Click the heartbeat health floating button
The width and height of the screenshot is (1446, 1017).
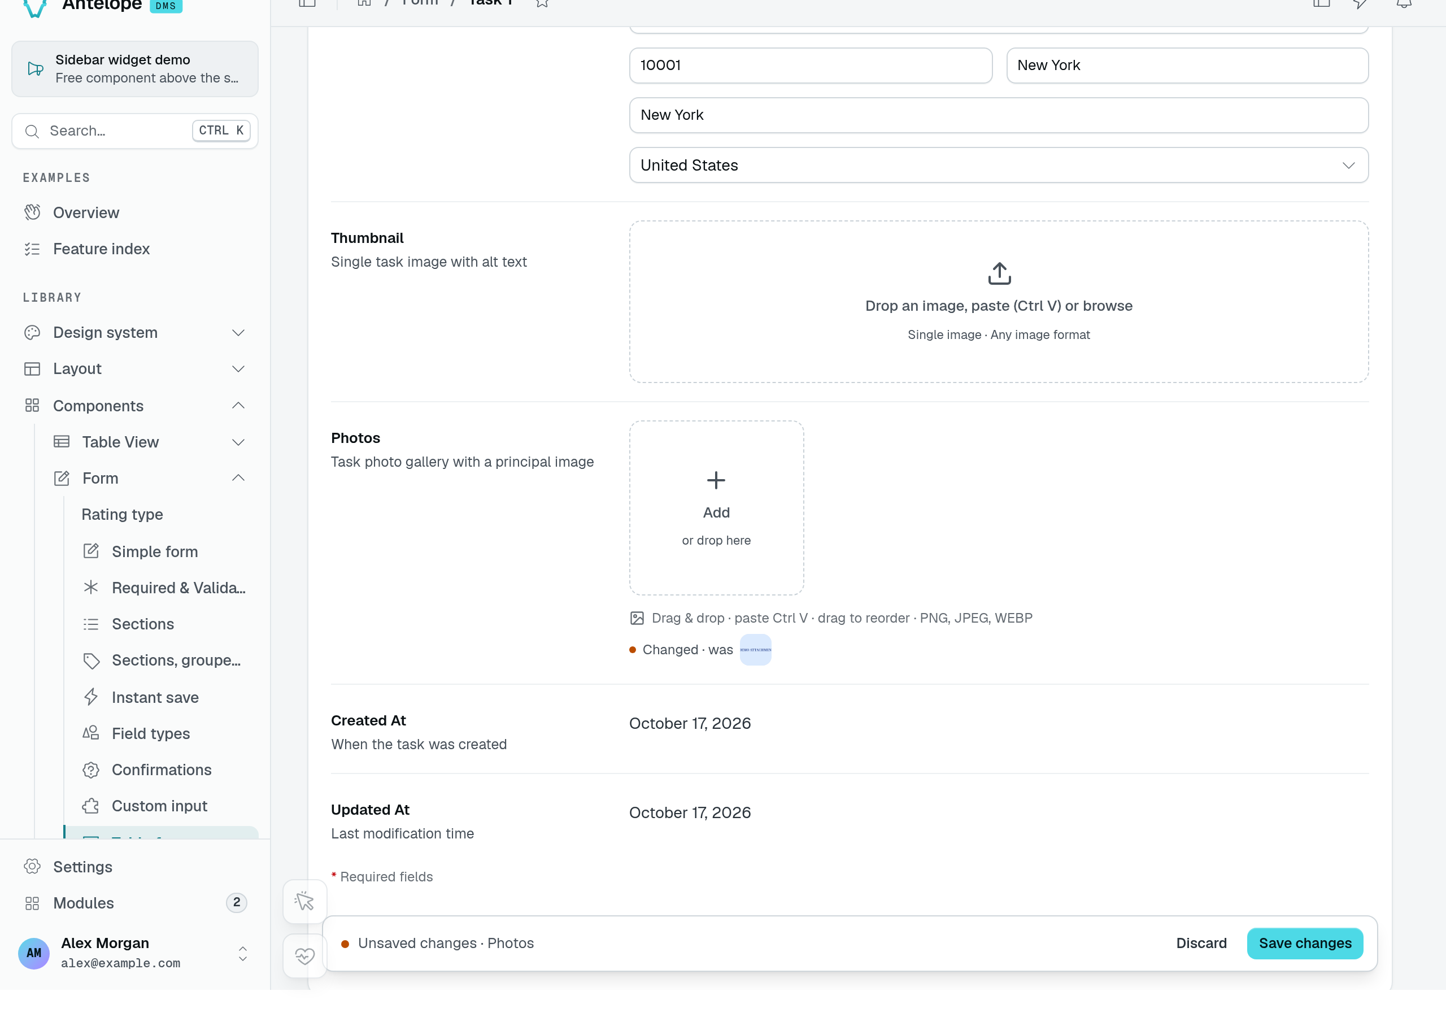[305, 957]
